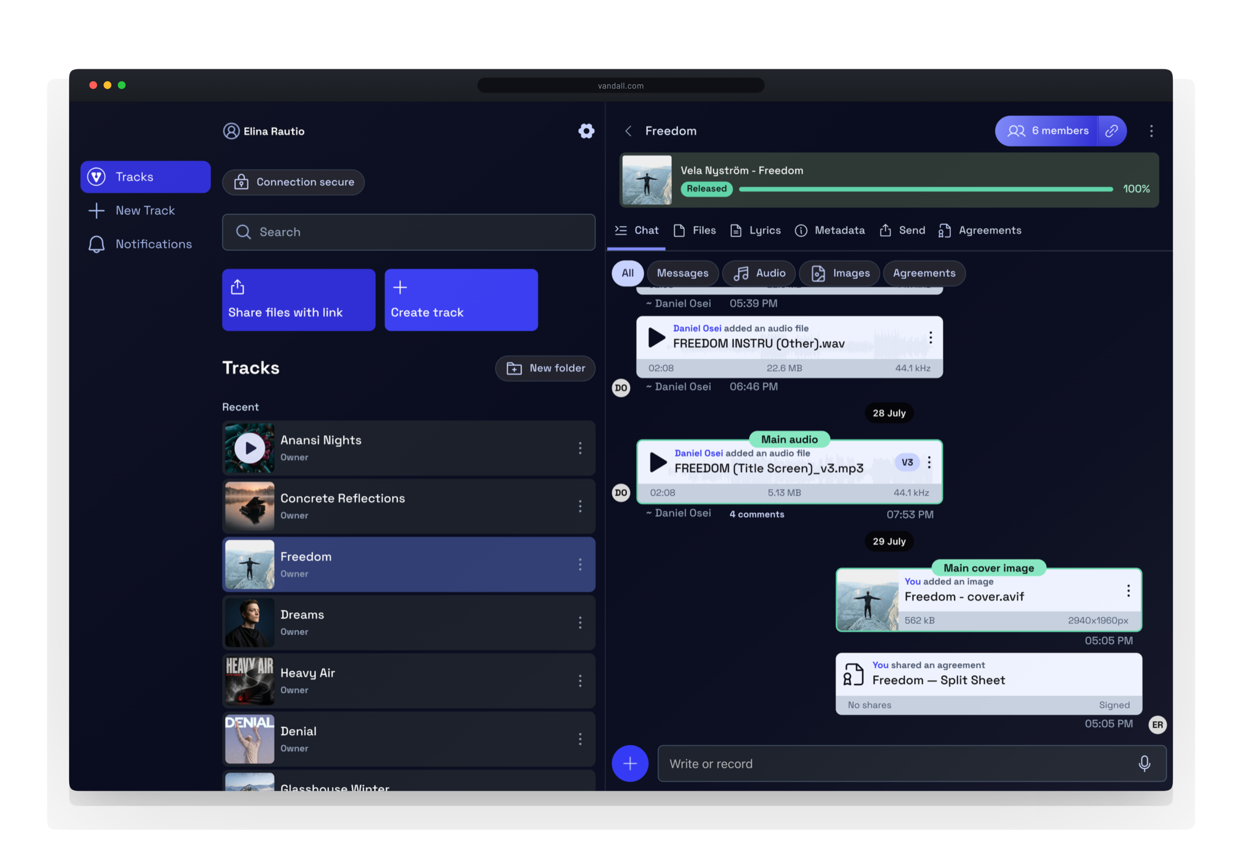Click the Search input field

[409, 232]
